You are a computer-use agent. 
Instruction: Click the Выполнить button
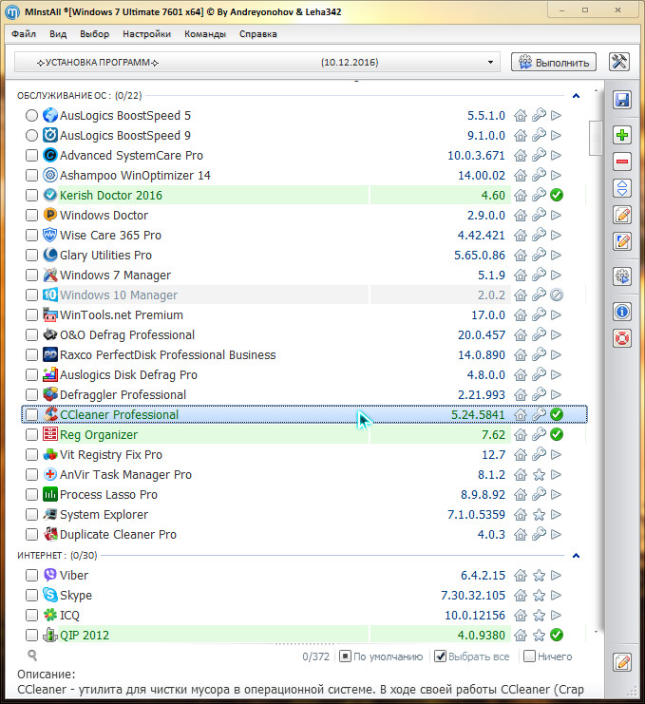554,62
